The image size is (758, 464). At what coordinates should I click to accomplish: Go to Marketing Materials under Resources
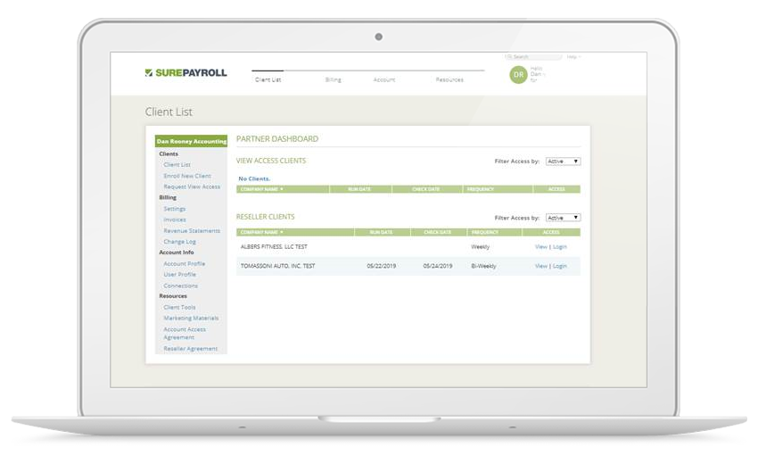(x=191, y=318)
